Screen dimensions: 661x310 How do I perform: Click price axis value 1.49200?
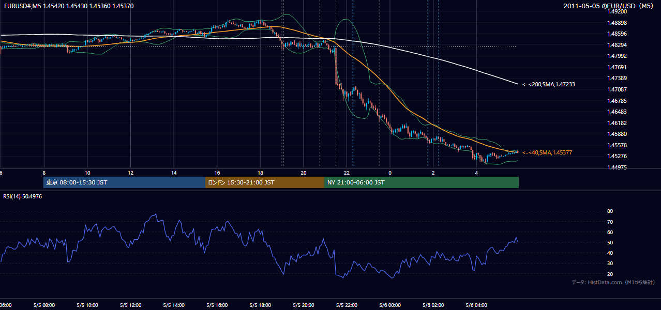click(617, 11)
